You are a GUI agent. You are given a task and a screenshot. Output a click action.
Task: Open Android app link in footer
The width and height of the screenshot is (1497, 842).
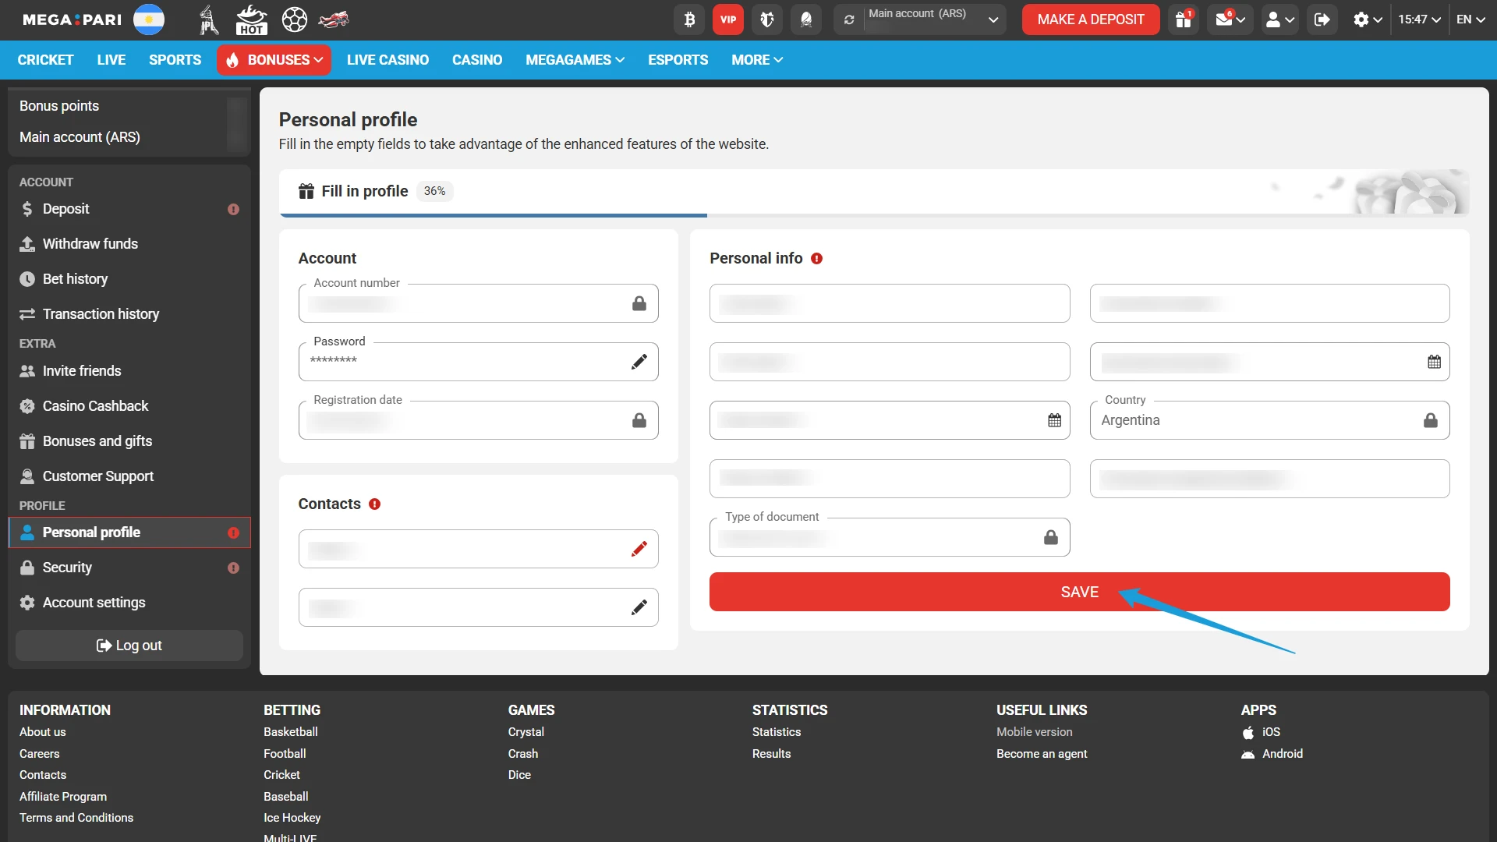[1272, 754]
